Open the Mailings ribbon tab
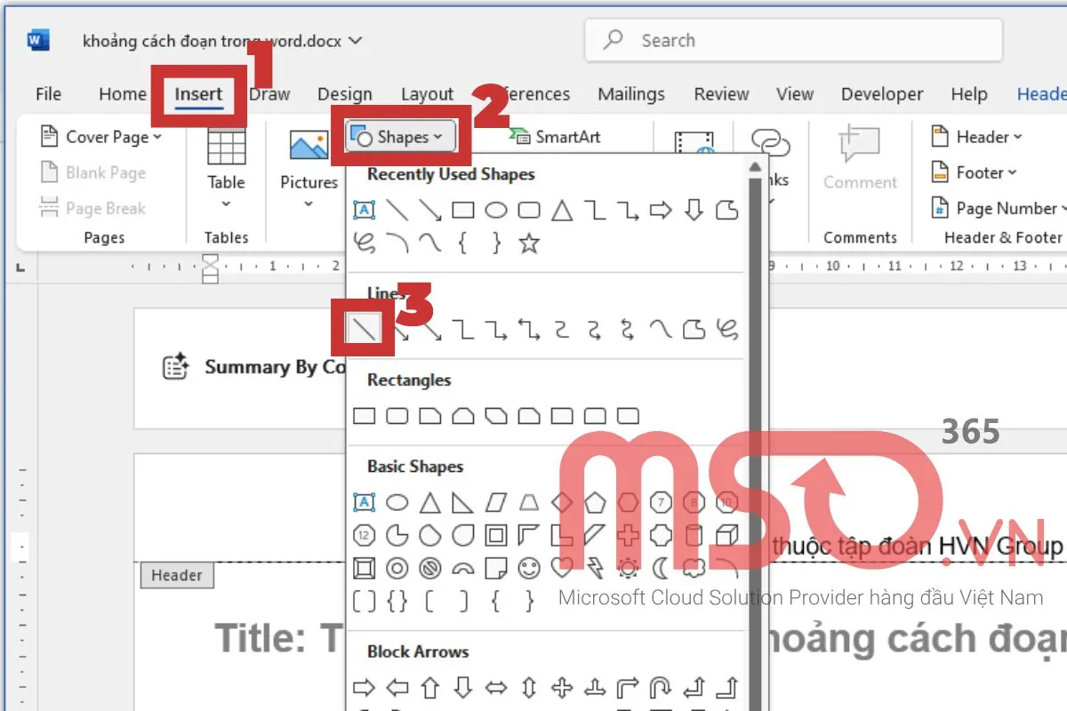 [630, 94]
